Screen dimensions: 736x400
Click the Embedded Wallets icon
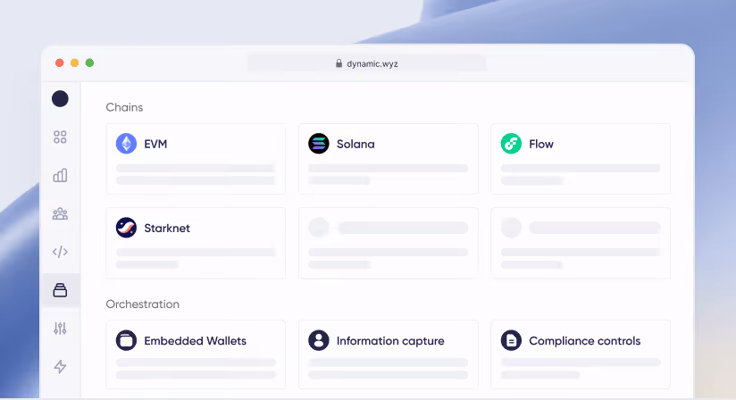(126, 340)
